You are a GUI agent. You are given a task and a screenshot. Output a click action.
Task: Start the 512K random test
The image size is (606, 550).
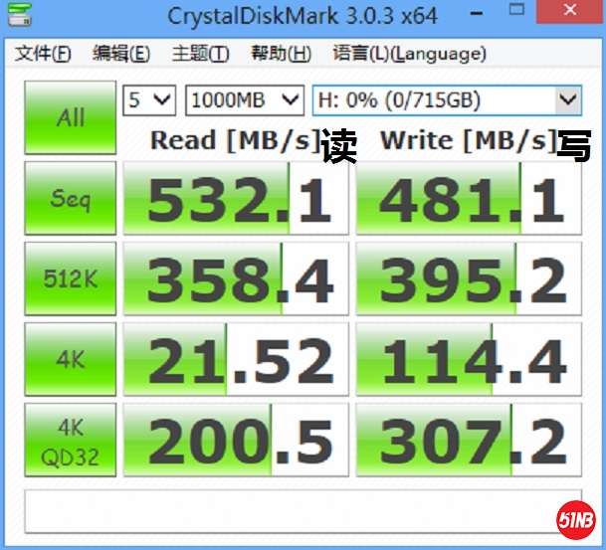tap(70, 279)
